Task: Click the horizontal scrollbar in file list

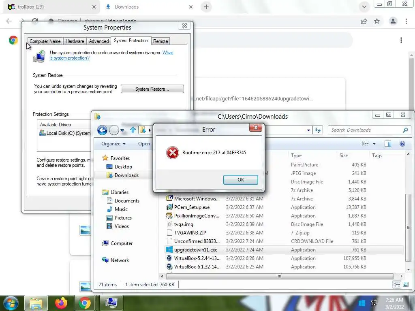Action: click(x=280, y=276)
